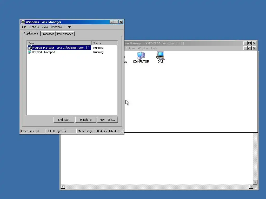Click the Task Manager title bar icon
266x199 pixels.
pyautogui.click(x=23, y=22)
